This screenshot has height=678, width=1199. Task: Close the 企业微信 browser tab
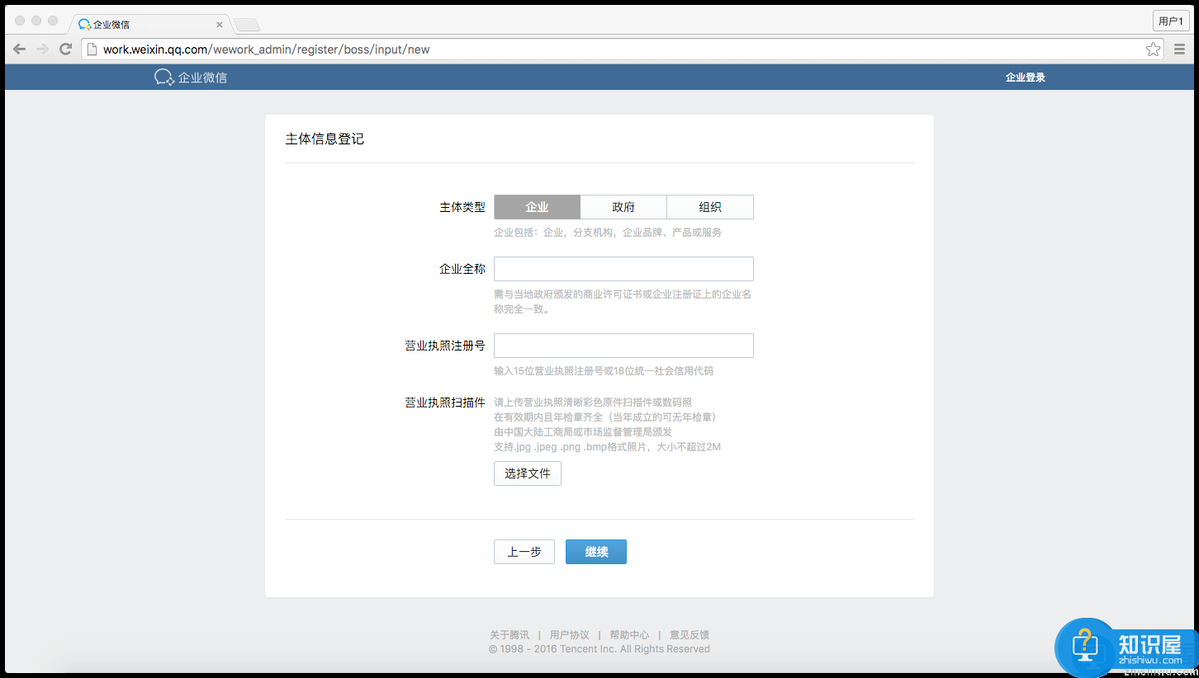220,25
